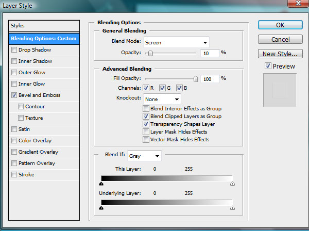Click the Opacity value field showing 10
The width and height of the screenshot is (309, 231).
click(x=210, y=53)
